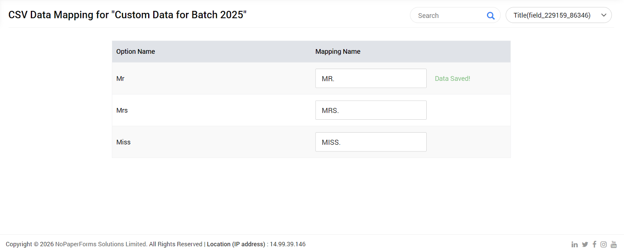Click the CSV Data Mapping page heading
624x250 pixels.
(128, 15)
